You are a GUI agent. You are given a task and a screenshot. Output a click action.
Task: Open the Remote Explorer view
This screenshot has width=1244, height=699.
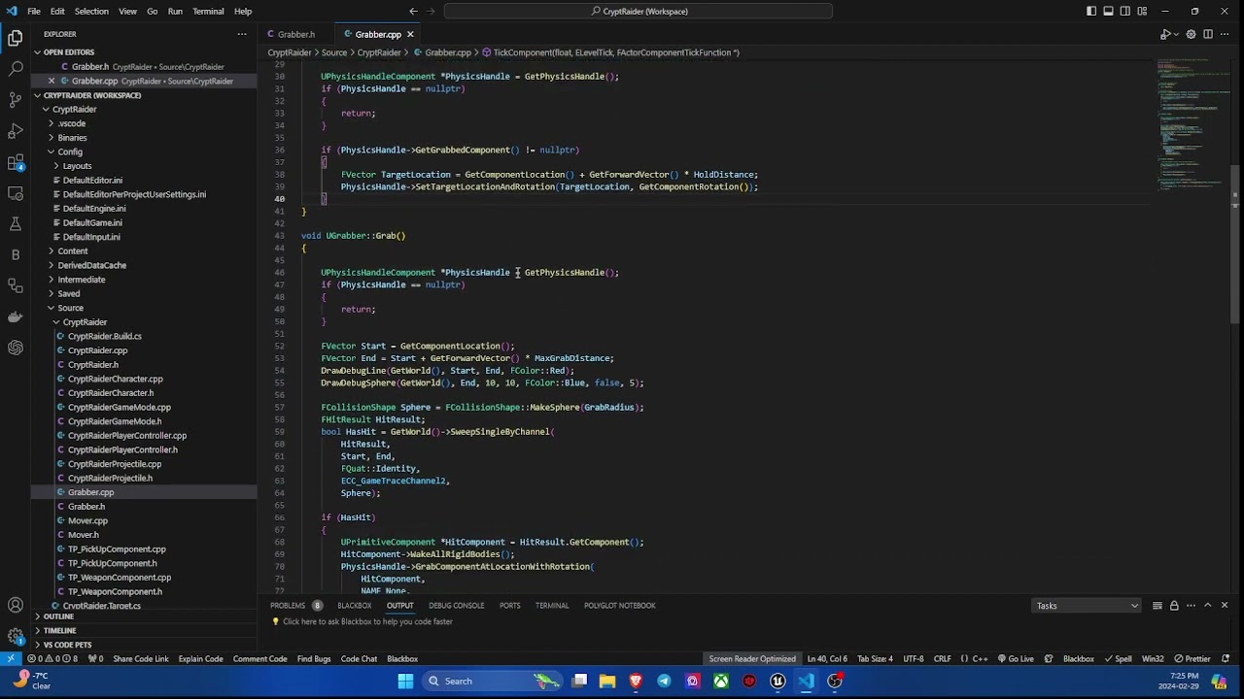click(x=16, y=193)
